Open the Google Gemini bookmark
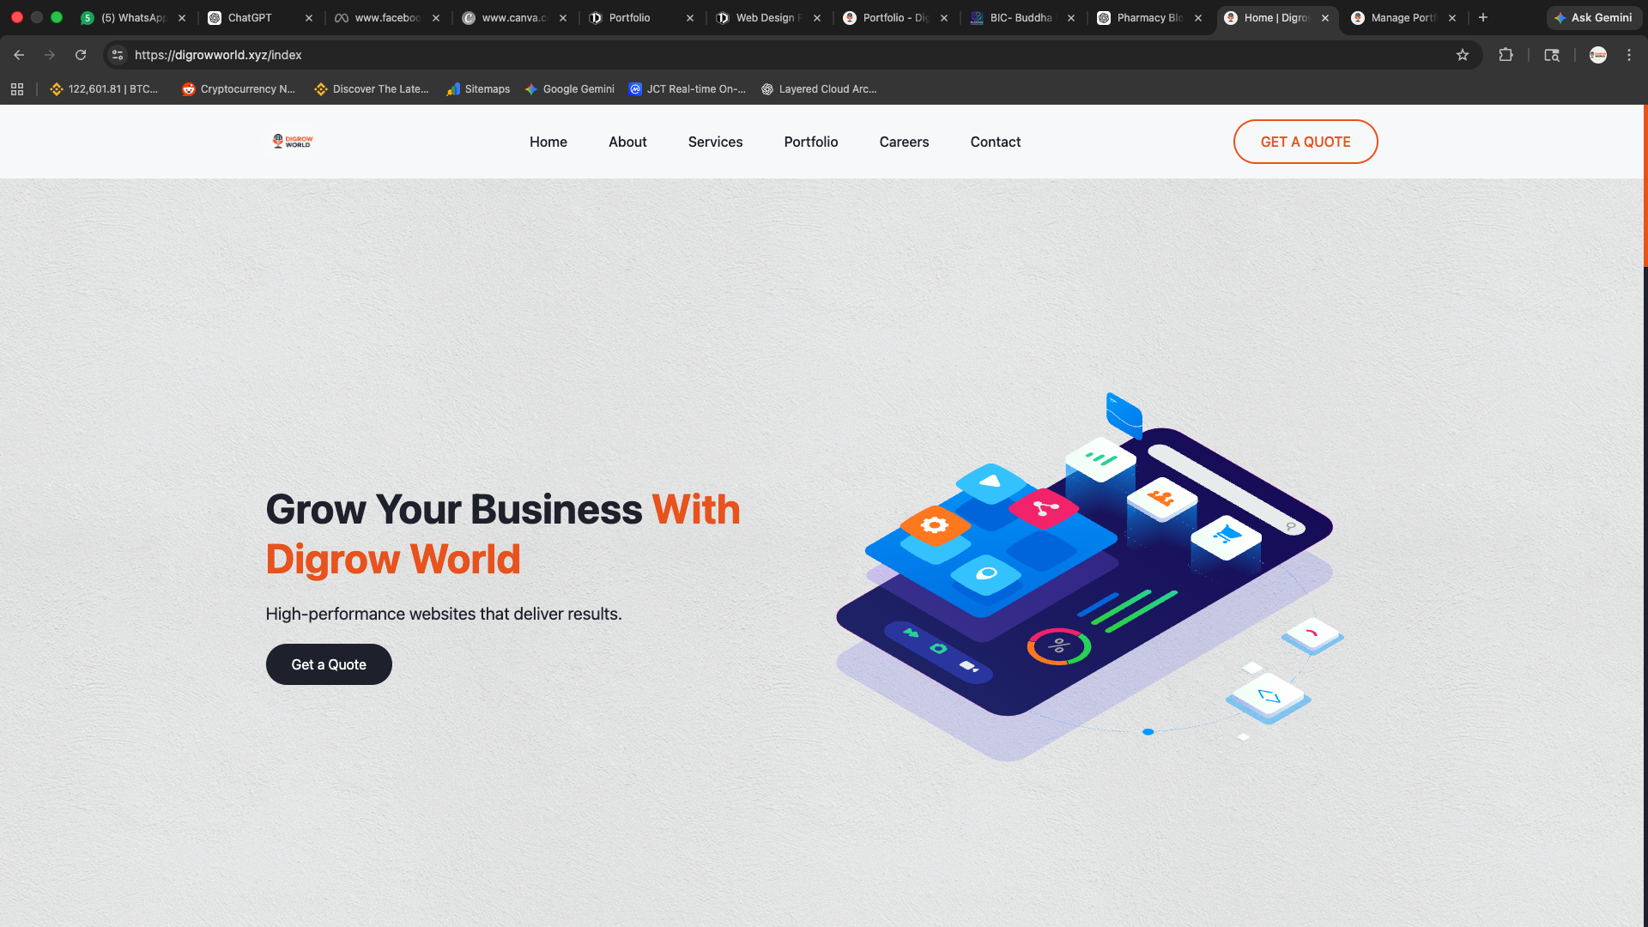Image resolution: width=1648 pixels, height=927 pixels. 570,89
